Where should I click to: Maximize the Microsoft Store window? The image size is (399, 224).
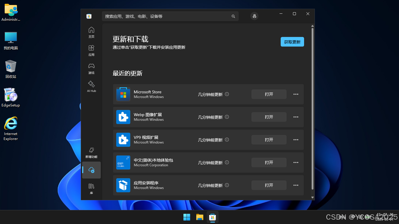click(x=294, y=14)
